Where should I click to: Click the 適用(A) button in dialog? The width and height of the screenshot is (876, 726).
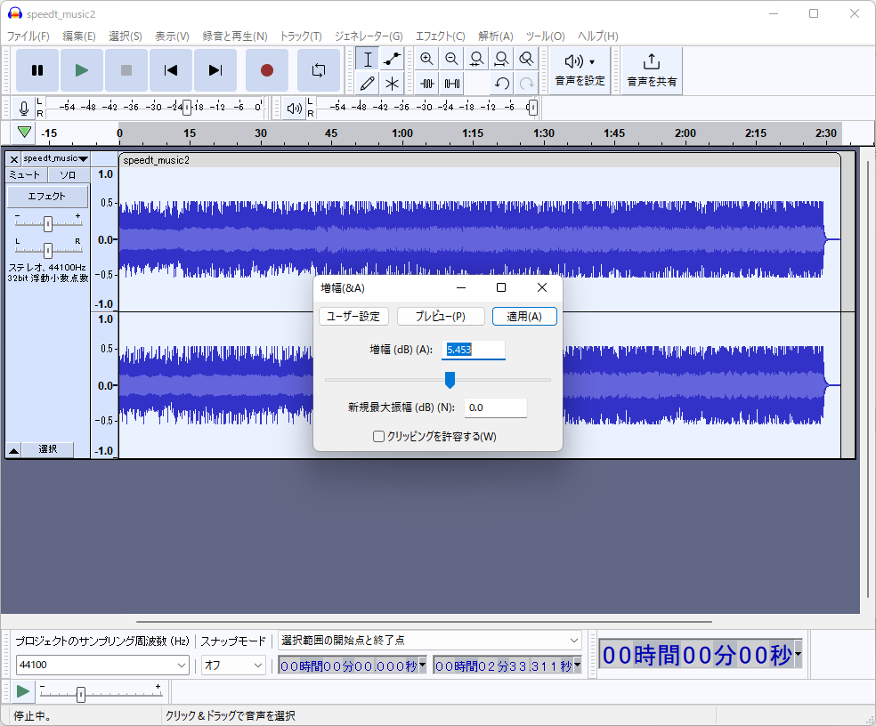point(524,317)
